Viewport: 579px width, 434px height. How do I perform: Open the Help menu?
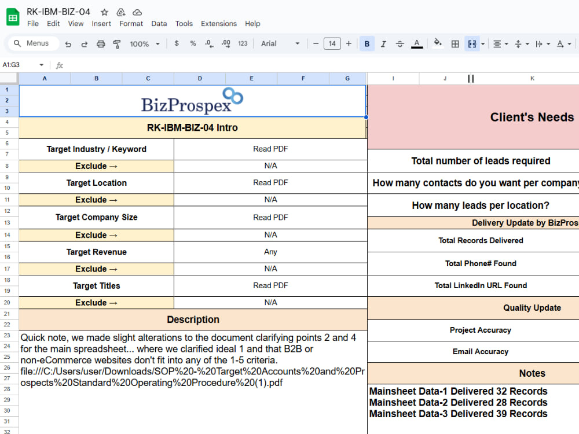point(252,24)
